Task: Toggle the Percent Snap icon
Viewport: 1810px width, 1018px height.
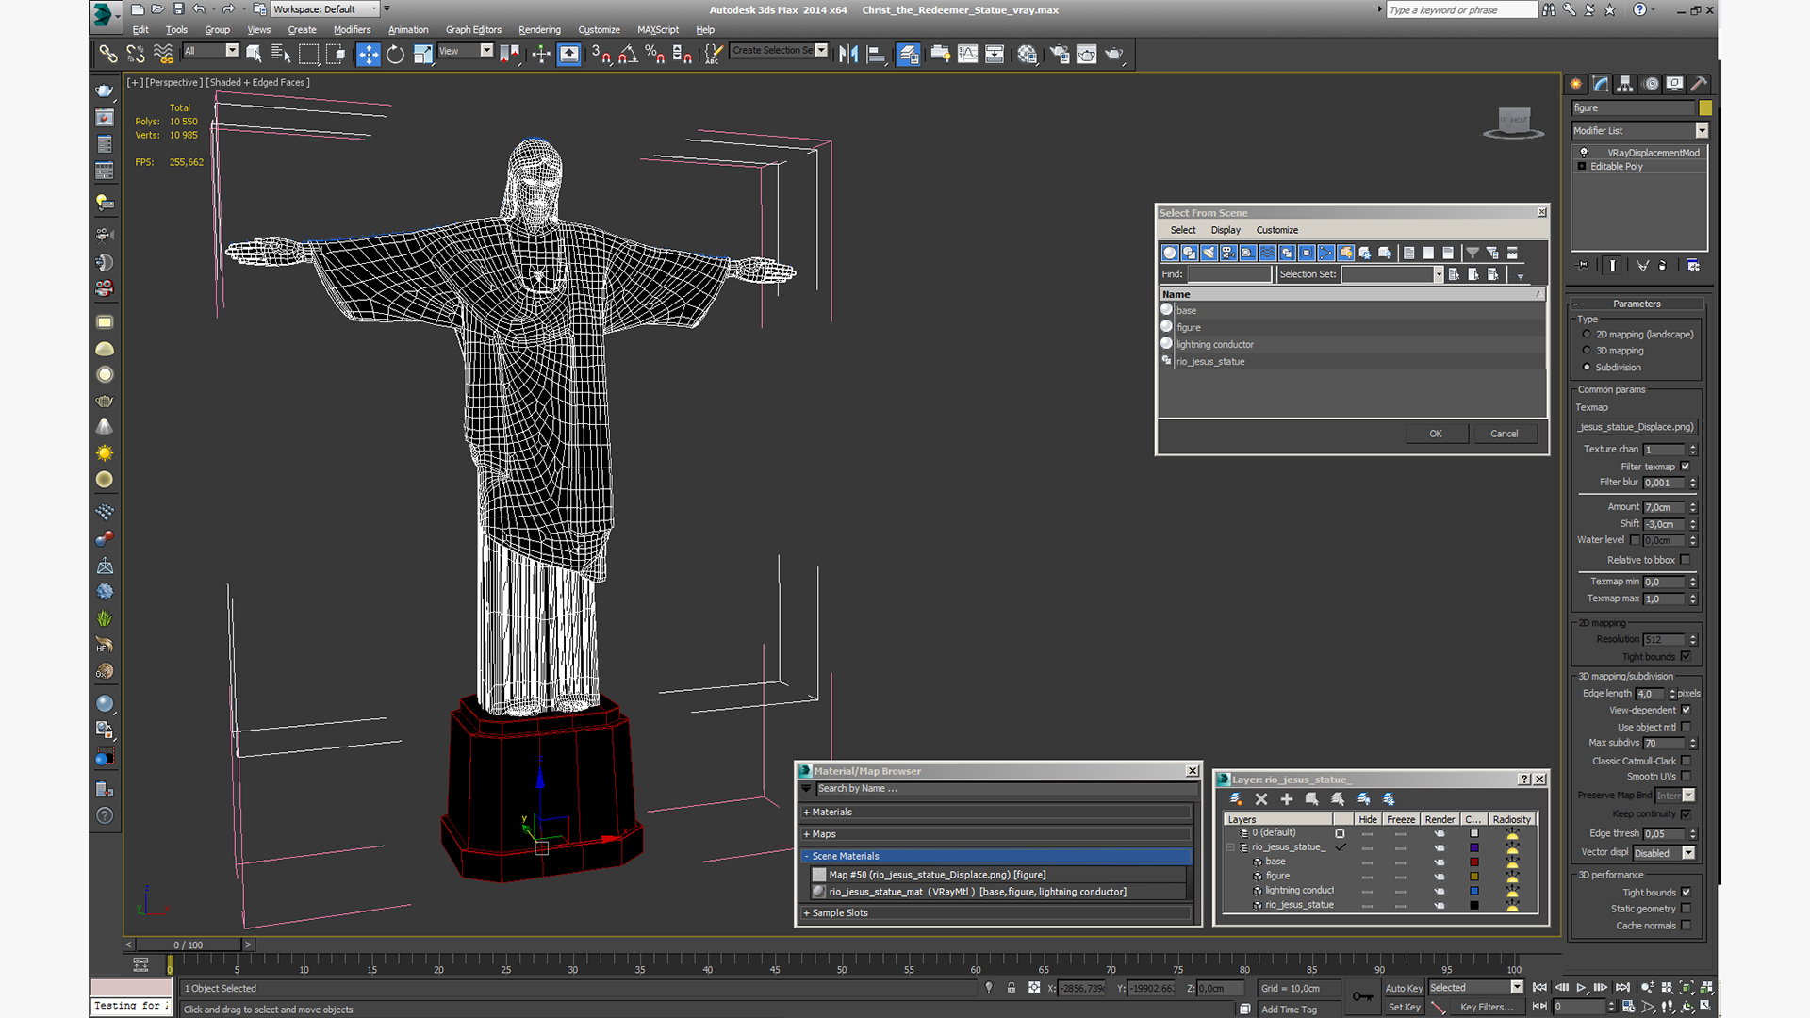Action: [x=654, y=54]
